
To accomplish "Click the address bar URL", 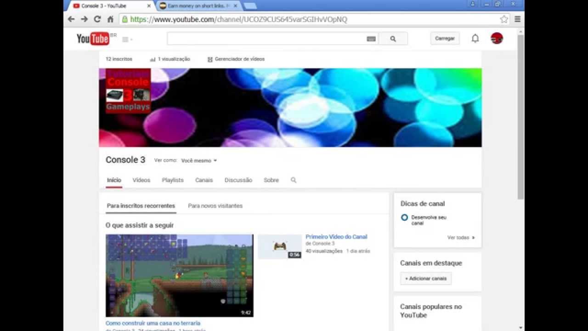I will click(x=239, y=19).
